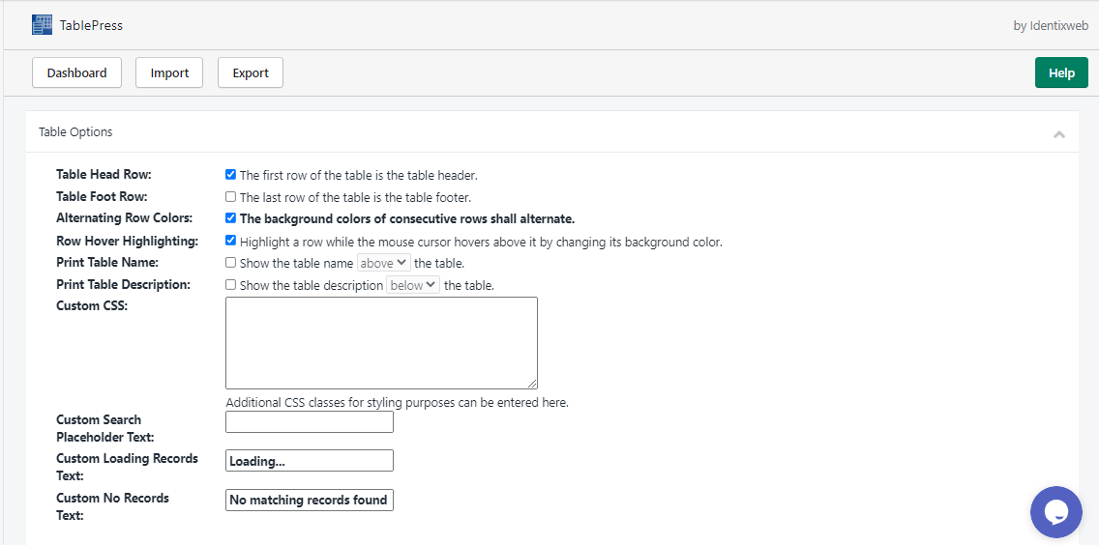1099x545 pixels.
Task: Open the Dashboard page
Action: click(77, 72)
